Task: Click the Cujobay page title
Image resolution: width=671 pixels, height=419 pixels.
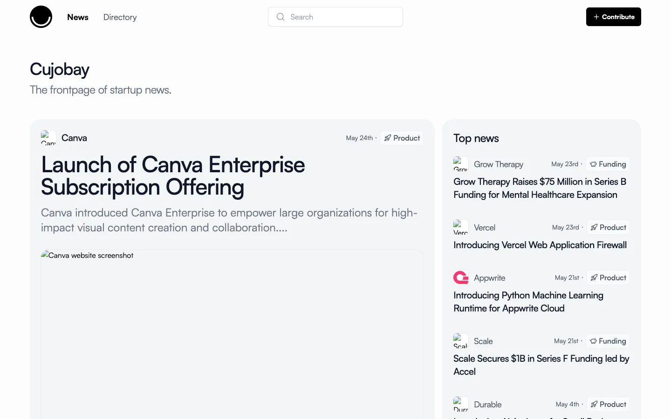Action: click(60, 69)
